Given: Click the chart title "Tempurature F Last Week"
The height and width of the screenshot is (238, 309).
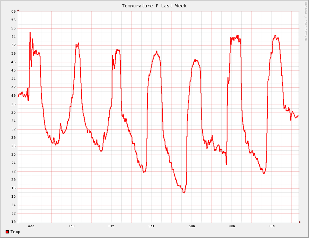Looking at the screenshot, I should pyautogui.click(x=154, y=6).
